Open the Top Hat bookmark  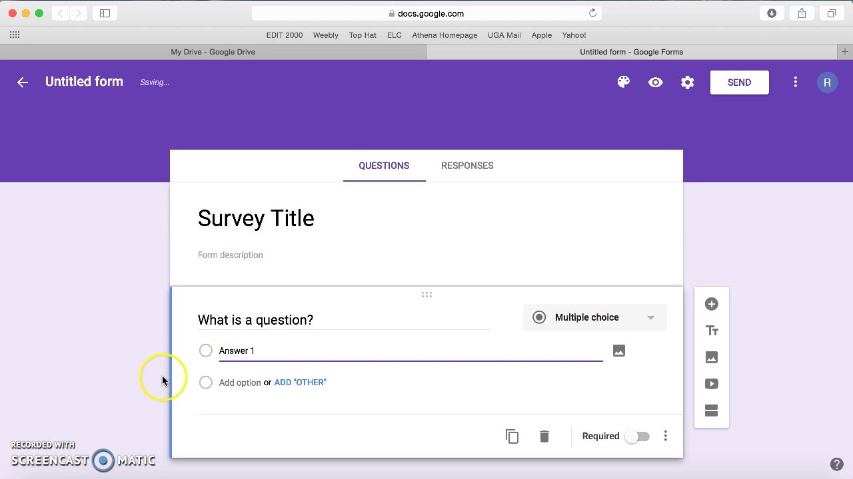(363, 35)
